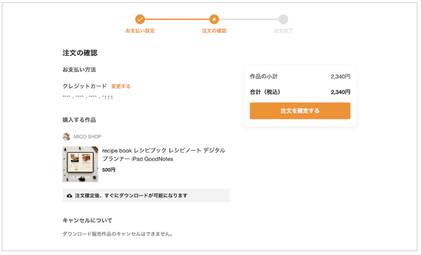Click the お支払い設定 step label
421x255 pixels.
tap(140, 31)
